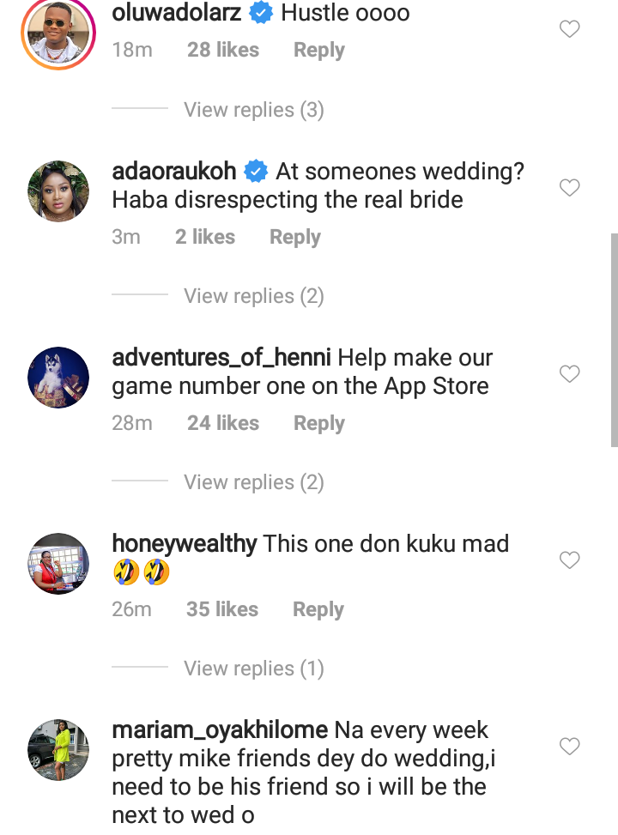The width and height of the screenshot is (618, 835).
Task: Expand View replies (2) under adventures_of_henni
Action: 253,482
